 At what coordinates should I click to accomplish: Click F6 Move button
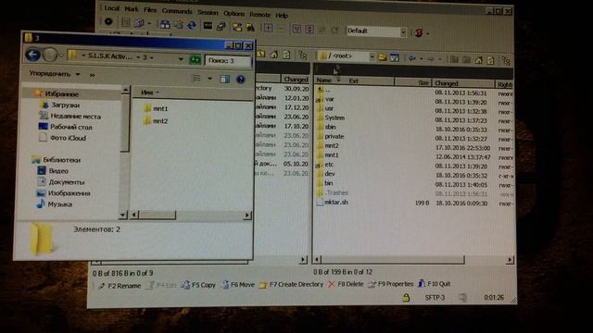(x=238, y=284)
